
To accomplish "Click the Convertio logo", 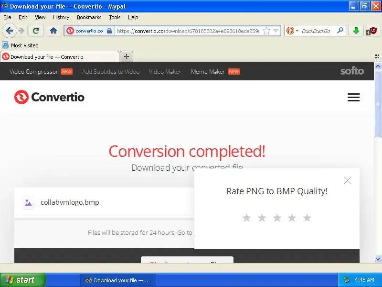I will [50, 97].
